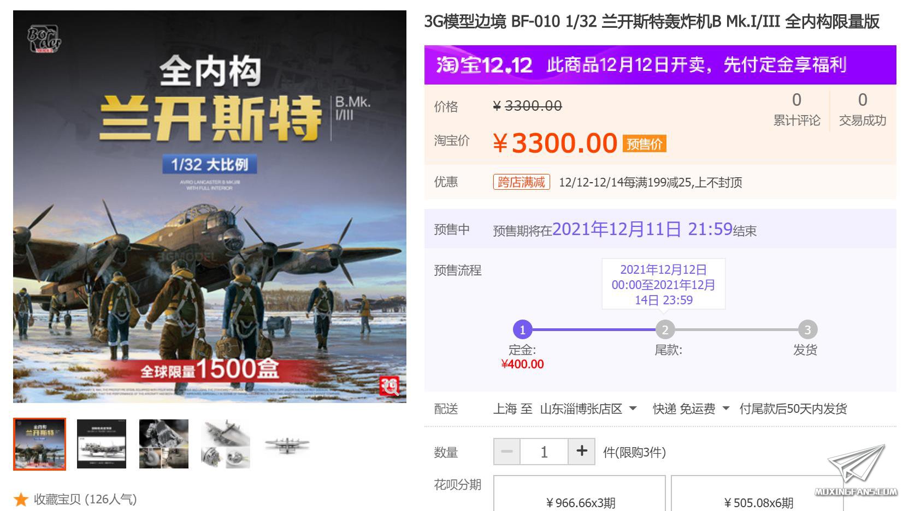Screen dimensions: 903x511
Task: Select step 1 定金 circle in presale flow
Action: tap(522, 329)
